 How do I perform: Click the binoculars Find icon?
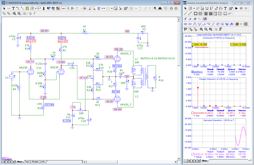click(160, 8)
